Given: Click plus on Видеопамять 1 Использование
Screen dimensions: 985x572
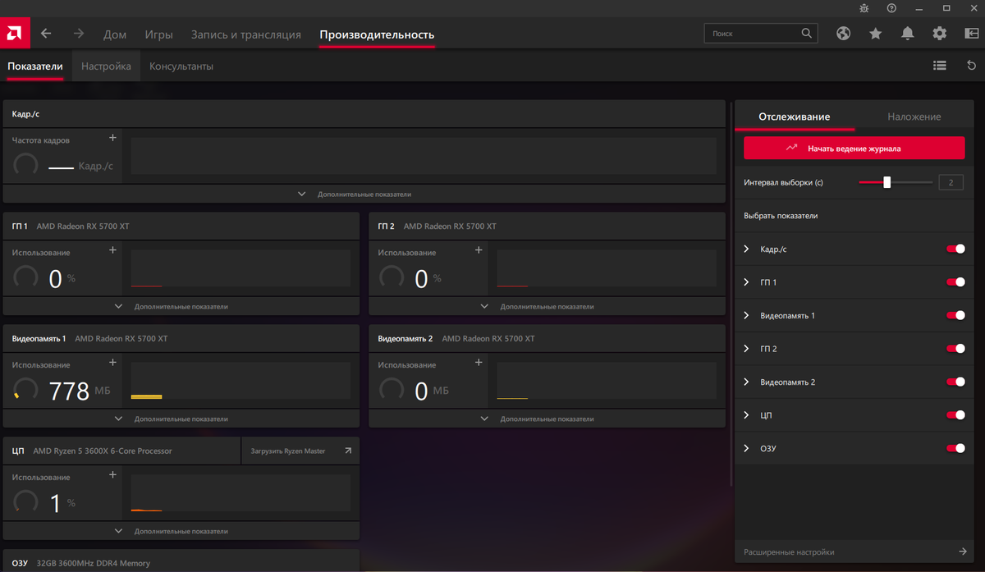Looking at the screenshot, I should click(113, 363).
